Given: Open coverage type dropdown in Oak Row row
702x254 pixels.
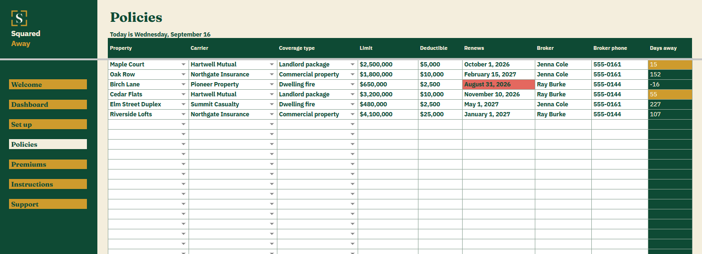Looking at the screenshot, I should 352,75.
